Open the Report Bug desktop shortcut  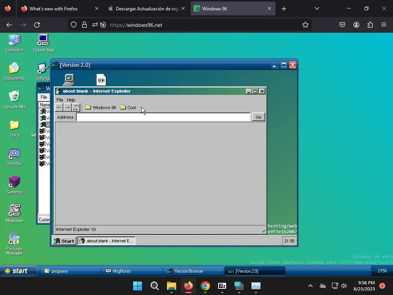pos(43,43)
